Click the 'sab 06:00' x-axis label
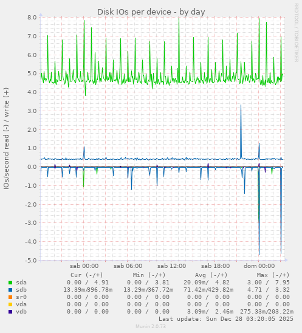Viewport: 302px width, 333px height. (x=128, y=266)
